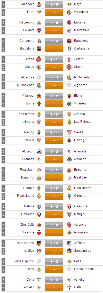Click the Celta crest next to 1-0 score
Viewport: 103px width, 293px height.
point(39,280)
